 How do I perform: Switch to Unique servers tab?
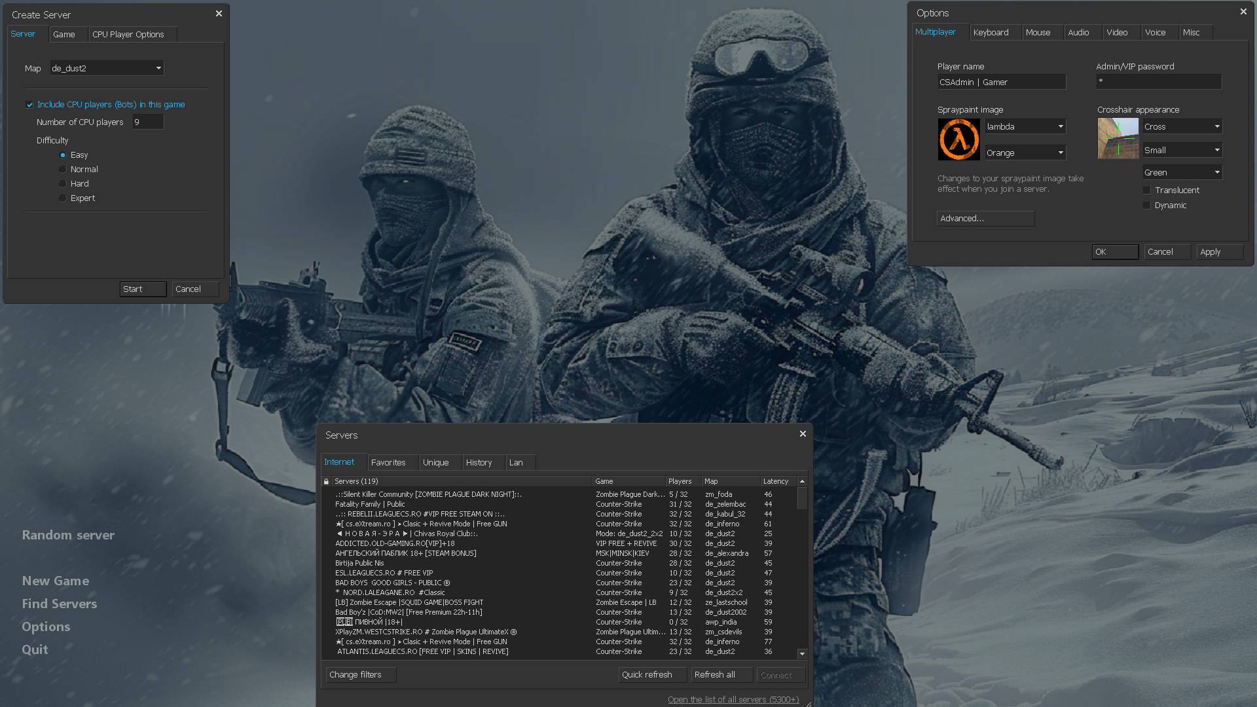coord(441,463)
